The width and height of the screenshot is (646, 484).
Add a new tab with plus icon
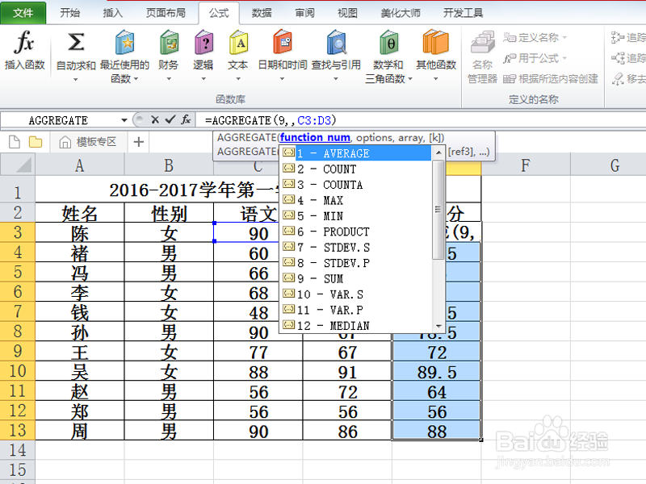coord(139,142)
